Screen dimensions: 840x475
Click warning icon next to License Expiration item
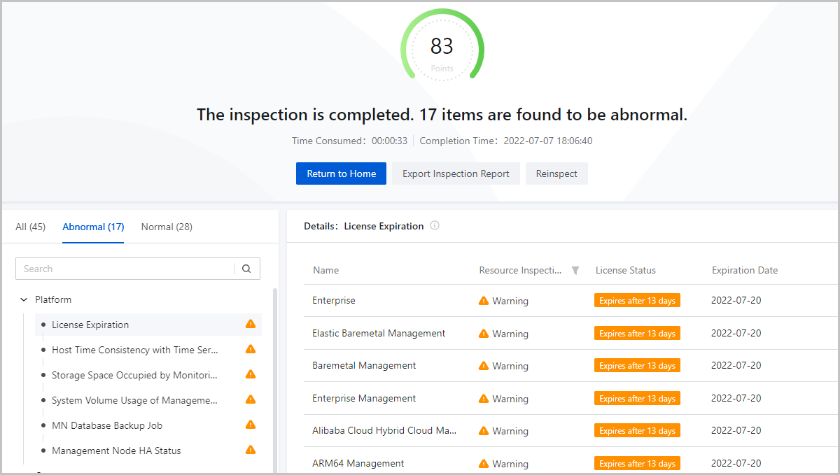251,324
